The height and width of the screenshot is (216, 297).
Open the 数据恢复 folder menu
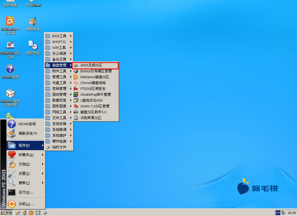coord(59,100)
